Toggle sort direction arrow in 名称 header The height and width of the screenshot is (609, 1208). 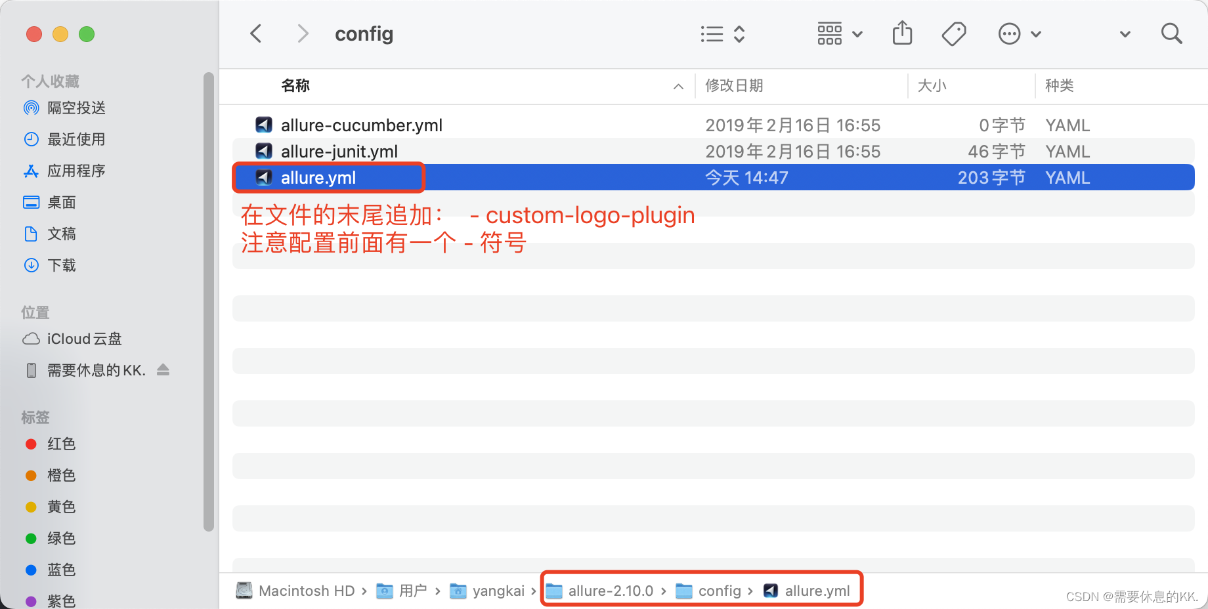[678, 87]
